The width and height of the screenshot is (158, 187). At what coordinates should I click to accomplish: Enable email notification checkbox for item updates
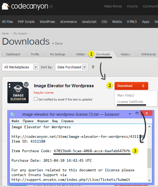[36, 99]
